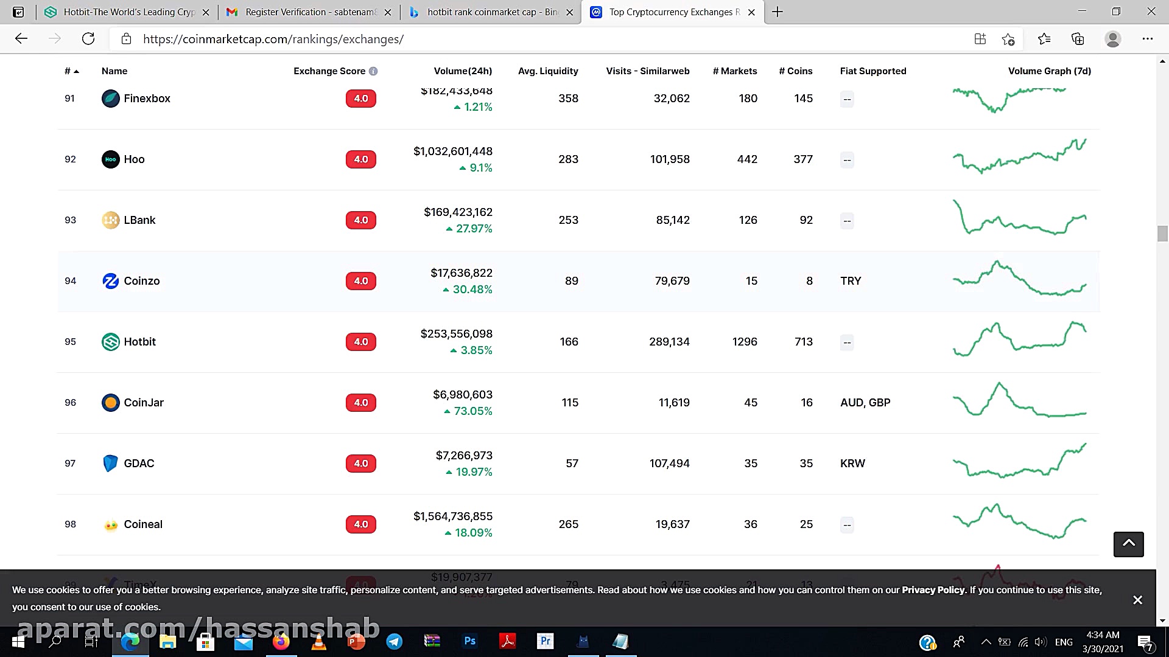Viewport: 1169px width, 657px height.
Task: Open the apps grid icon in address bar
Action: [x=980, y=39]
